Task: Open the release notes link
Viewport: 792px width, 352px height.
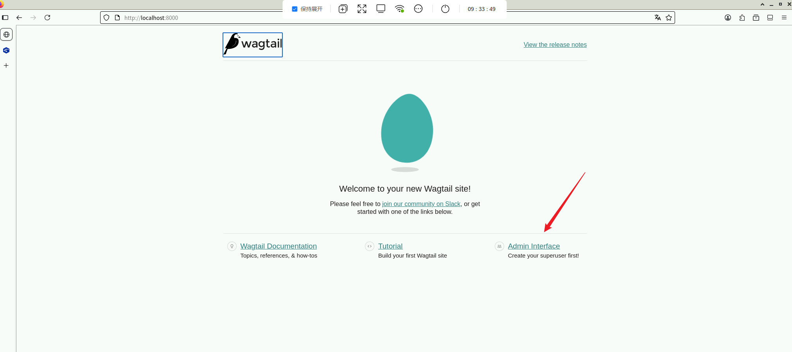Action: coord(555,45)
